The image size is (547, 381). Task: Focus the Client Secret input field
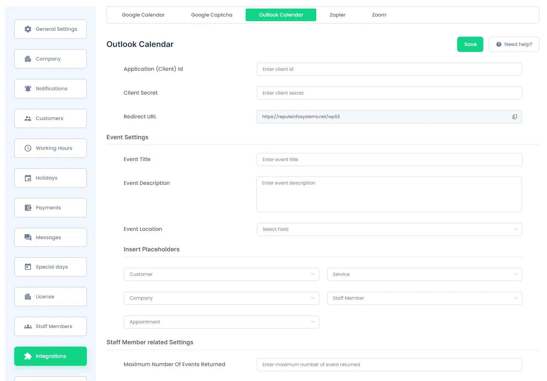point(390,93)
